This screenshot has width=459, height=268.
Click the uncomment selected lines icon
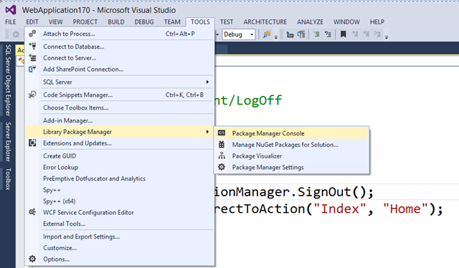328,34
